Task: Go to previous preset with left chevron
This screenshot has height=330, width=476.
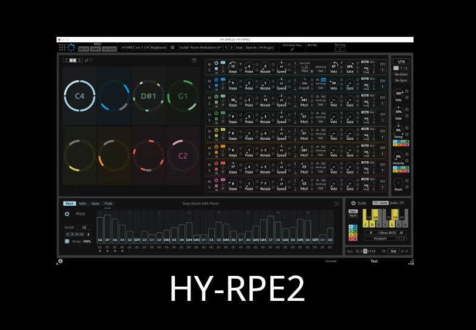Action: coord(226,48)
